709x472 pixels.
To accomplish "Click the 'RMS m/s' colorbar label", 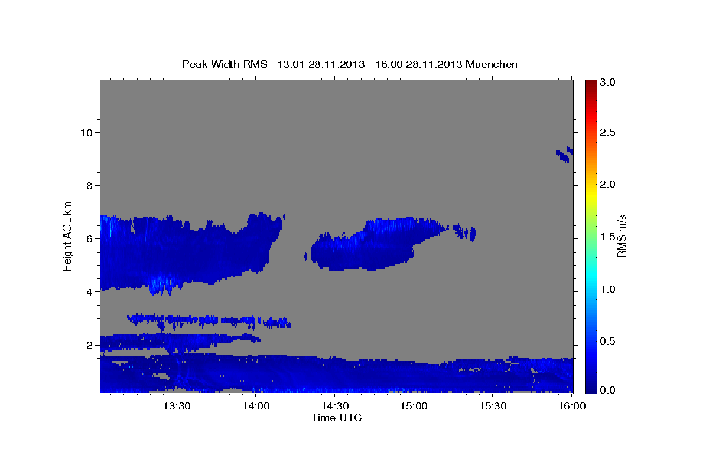I will pyautogui.click(x=621, y=235).
